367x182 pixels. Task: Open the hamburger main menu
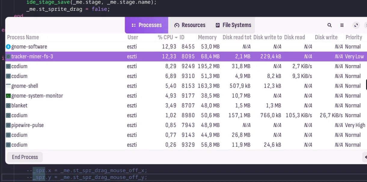342,25
